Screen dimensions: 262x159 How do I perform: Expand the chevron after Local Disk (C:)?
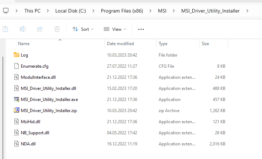tap(93, 11)
